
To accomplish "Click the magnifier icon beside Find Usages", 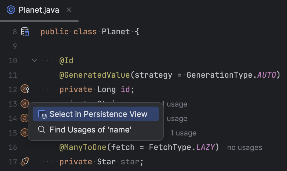I will (42, 129).
